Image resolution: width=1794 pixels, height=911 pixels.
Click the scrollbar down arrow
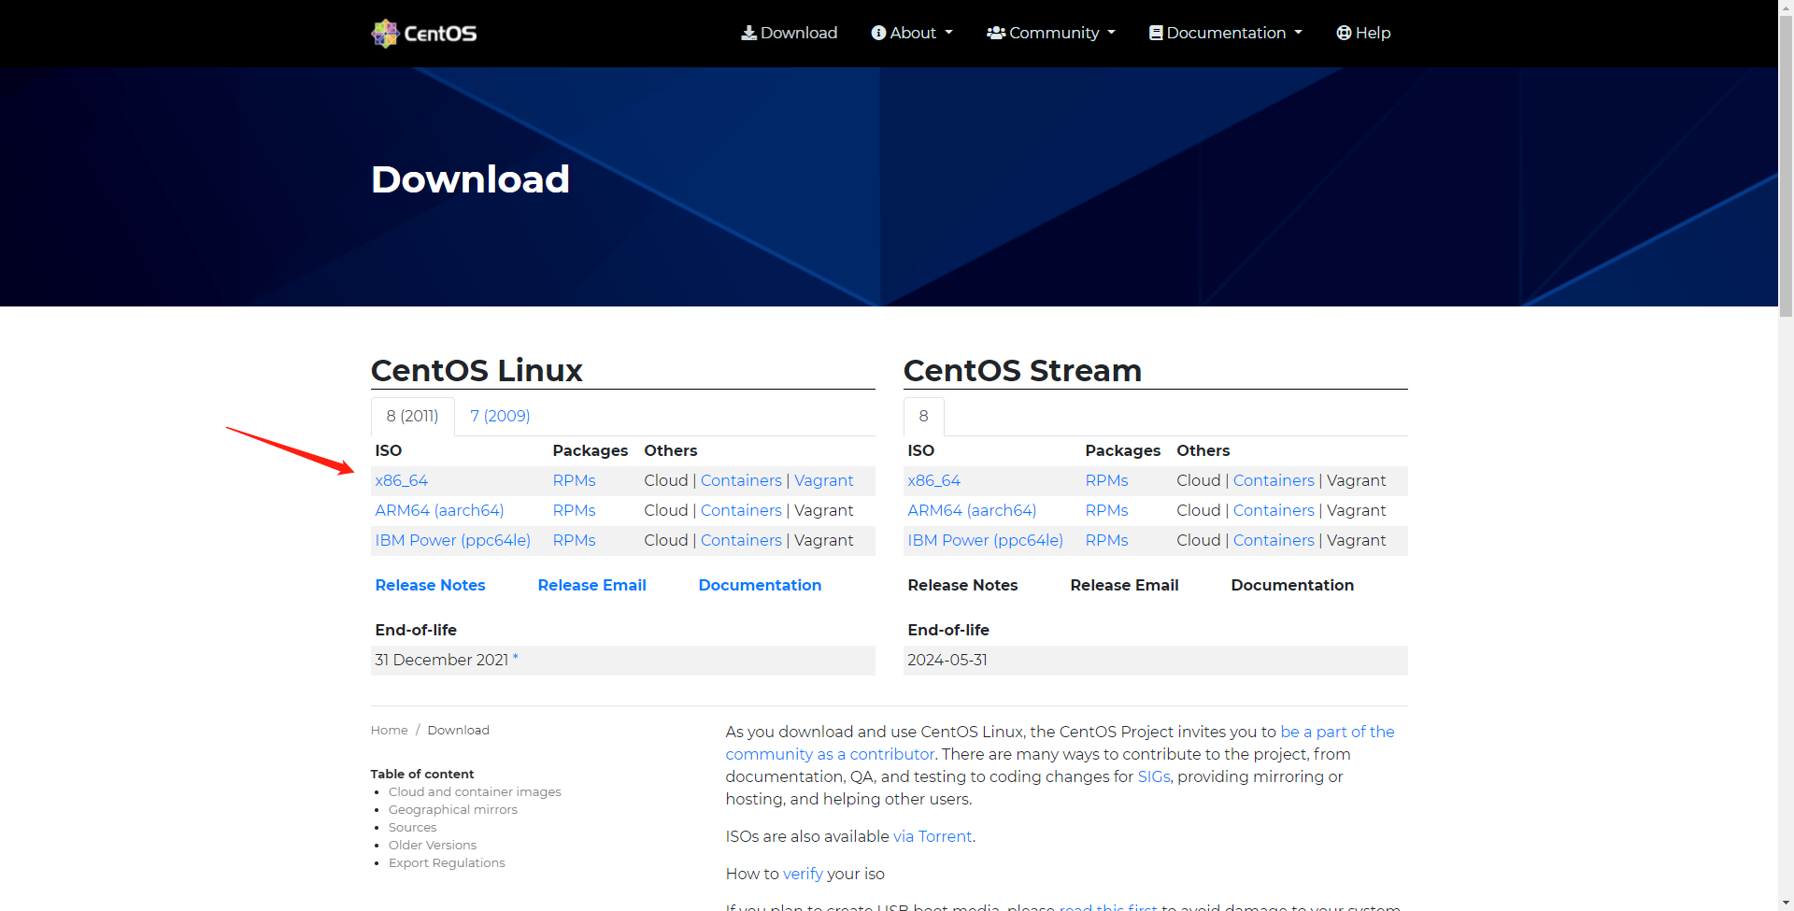(x=1786, y=903)
